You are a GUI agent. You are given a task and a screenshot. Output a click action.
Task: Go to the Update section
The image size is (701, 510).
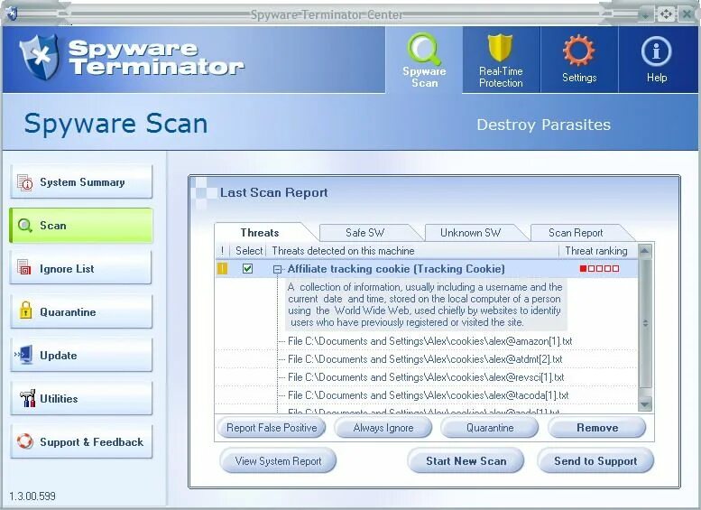tap(81, 356)
